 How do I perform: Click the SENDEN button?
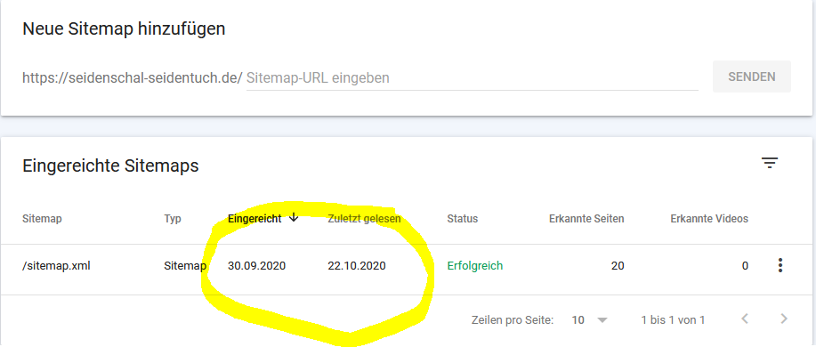pyautogui.click(x=751, y=77)
